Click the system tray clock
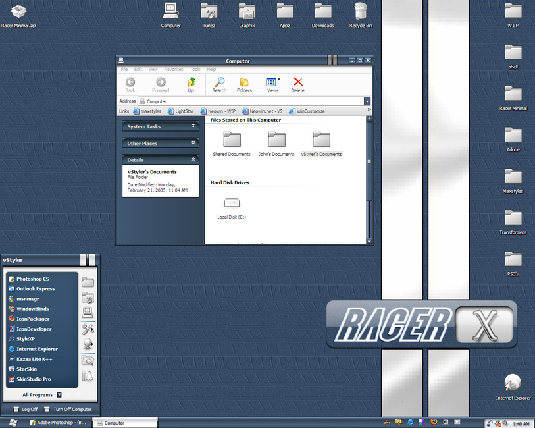This screenshot has height=428, width=535. [521, 423]
